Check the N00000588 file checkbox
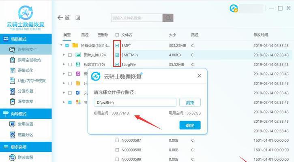Image resolution: width=294 pixels, height=162 pixels. 117,150
